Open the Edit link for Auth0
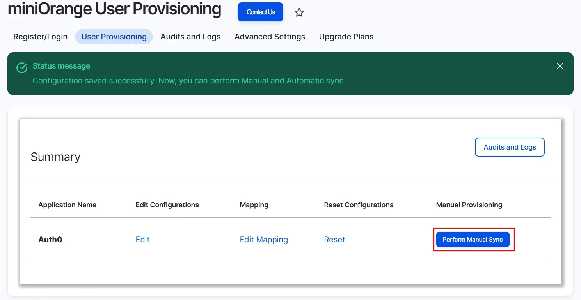This screenshot has width=581, height=300. click(x=143, y=240)
